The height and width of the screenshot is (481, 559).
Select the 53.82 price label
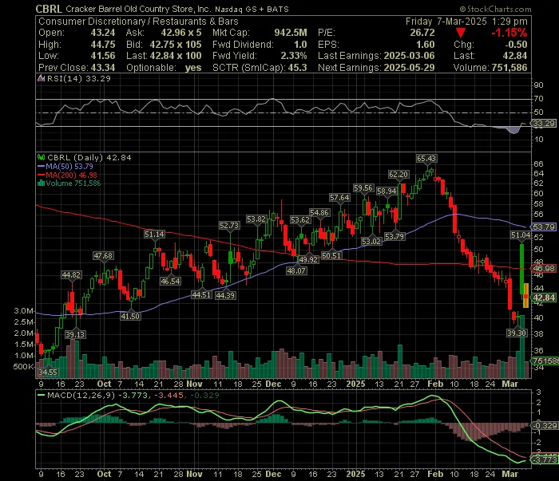tap(256, 219)
